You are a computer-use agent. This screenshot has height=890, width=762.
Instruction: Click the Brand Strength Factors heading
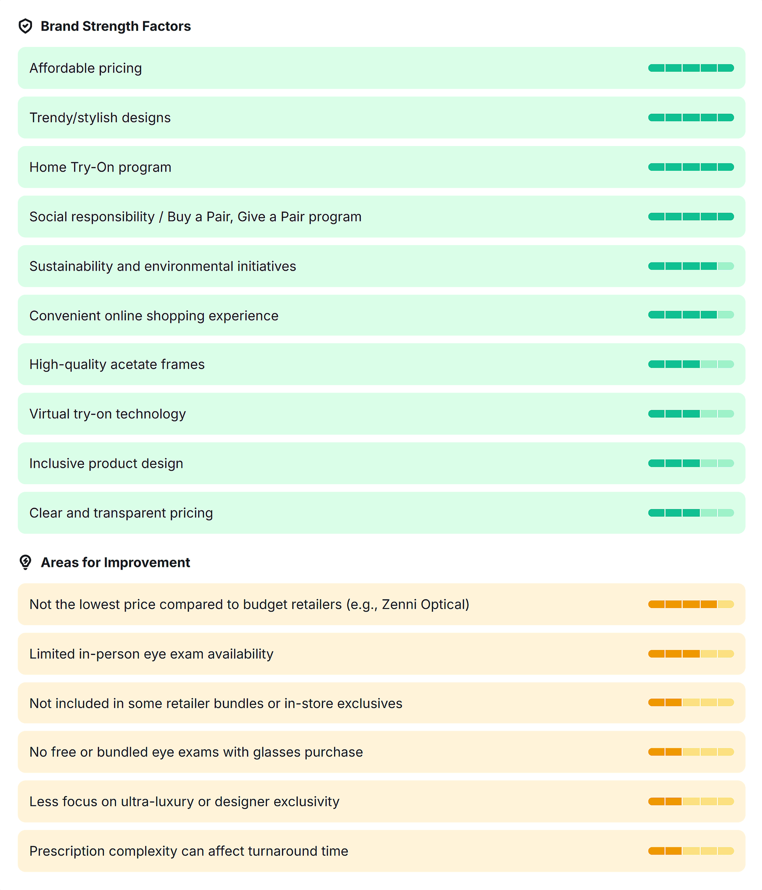point(115,26)
